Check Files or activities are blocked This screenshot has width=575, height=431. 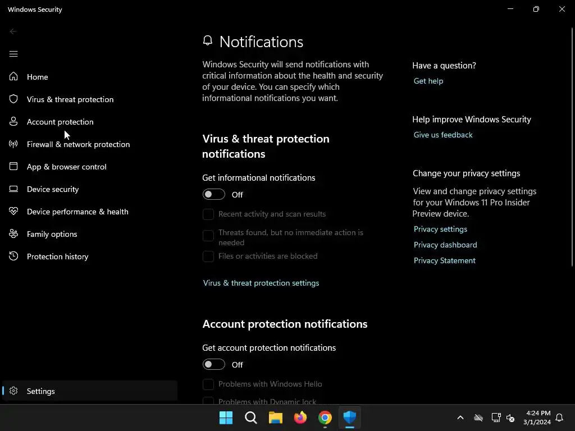(x=208, y=256)
